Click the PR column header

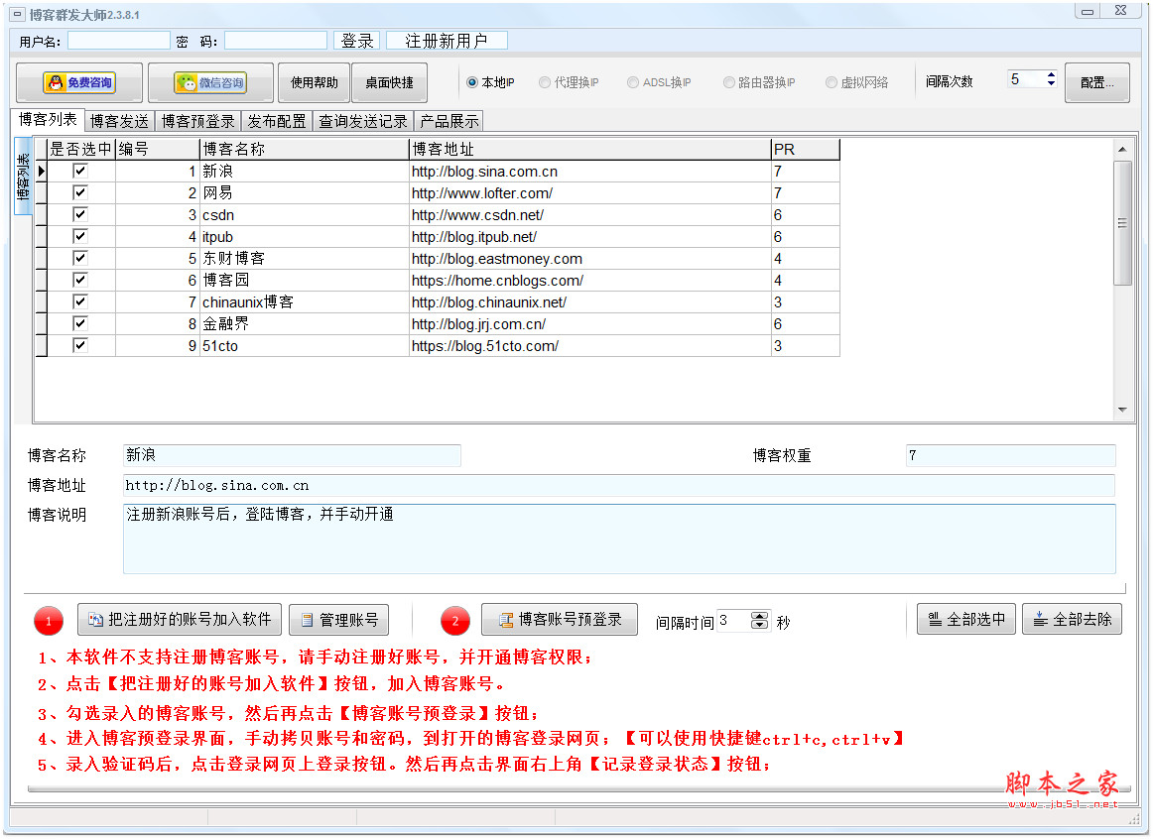pyautogui.click(x=805, y=149)
